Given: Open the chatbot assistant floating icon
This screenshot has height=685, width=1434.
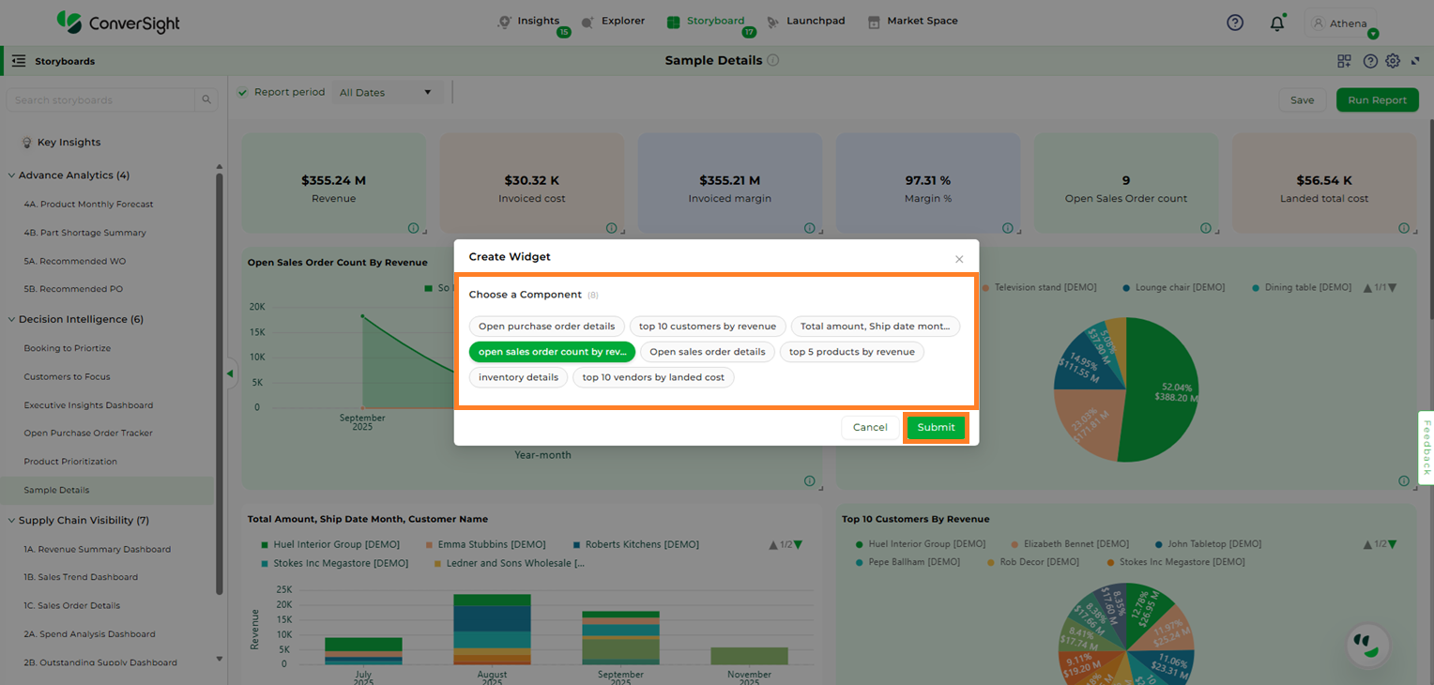Looking at the screenshot, I should [x=1367, y=645].
